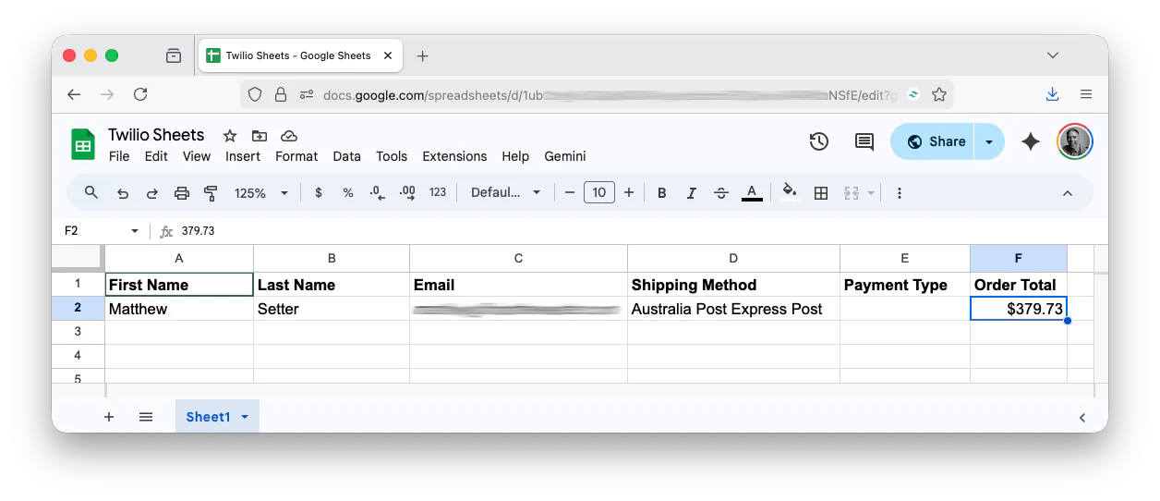
Task: Open the zoom 125% dropdown
Action: click(261, 192)
